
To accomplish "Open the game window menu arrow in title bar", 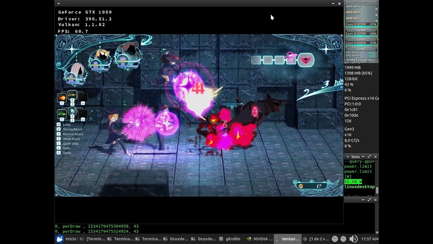I will coord(59,4).
